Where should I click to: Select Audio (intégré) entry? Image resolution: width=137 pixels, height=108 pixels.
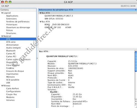tap(13, 48)
